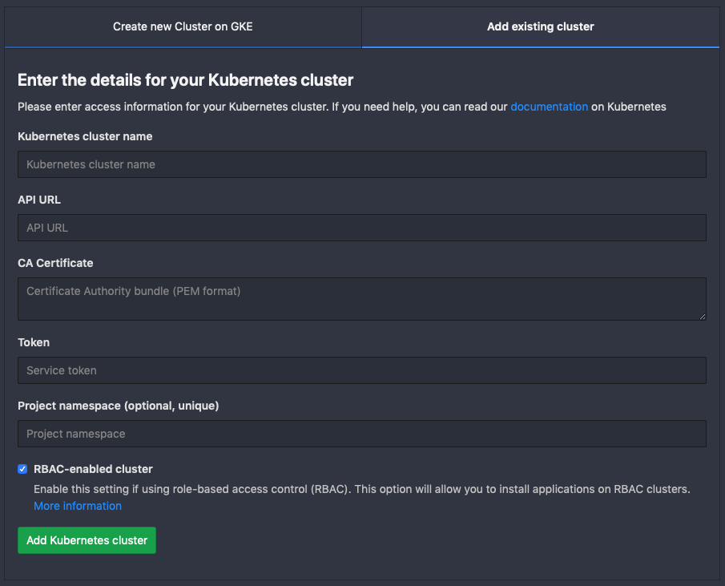Image resolution: width=725 pixels, height=586 pixels.
Task: Select the Service token input field
Action: pyautogui.click(x=361, y=370)
